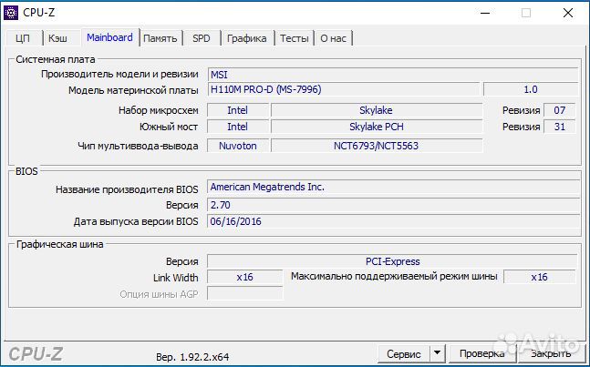The image size is (590, 367).
Task: Click the Южный мост label
Action: click(x=169, y=127)
